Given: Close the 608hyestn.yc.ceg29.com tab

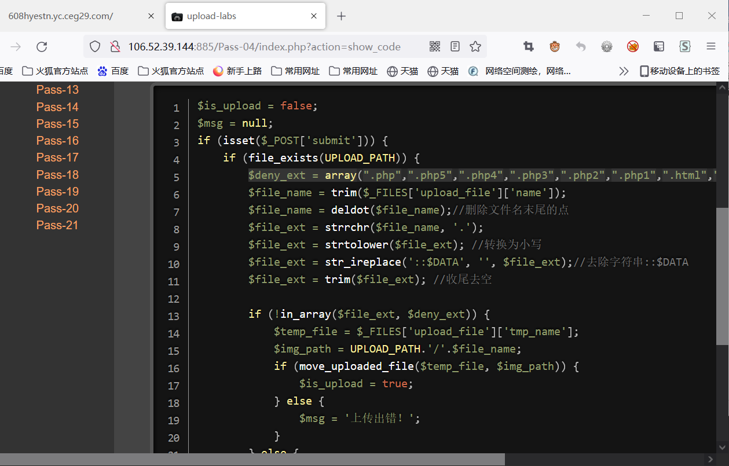Looking at the screenshot, I should tap(151, 16).
